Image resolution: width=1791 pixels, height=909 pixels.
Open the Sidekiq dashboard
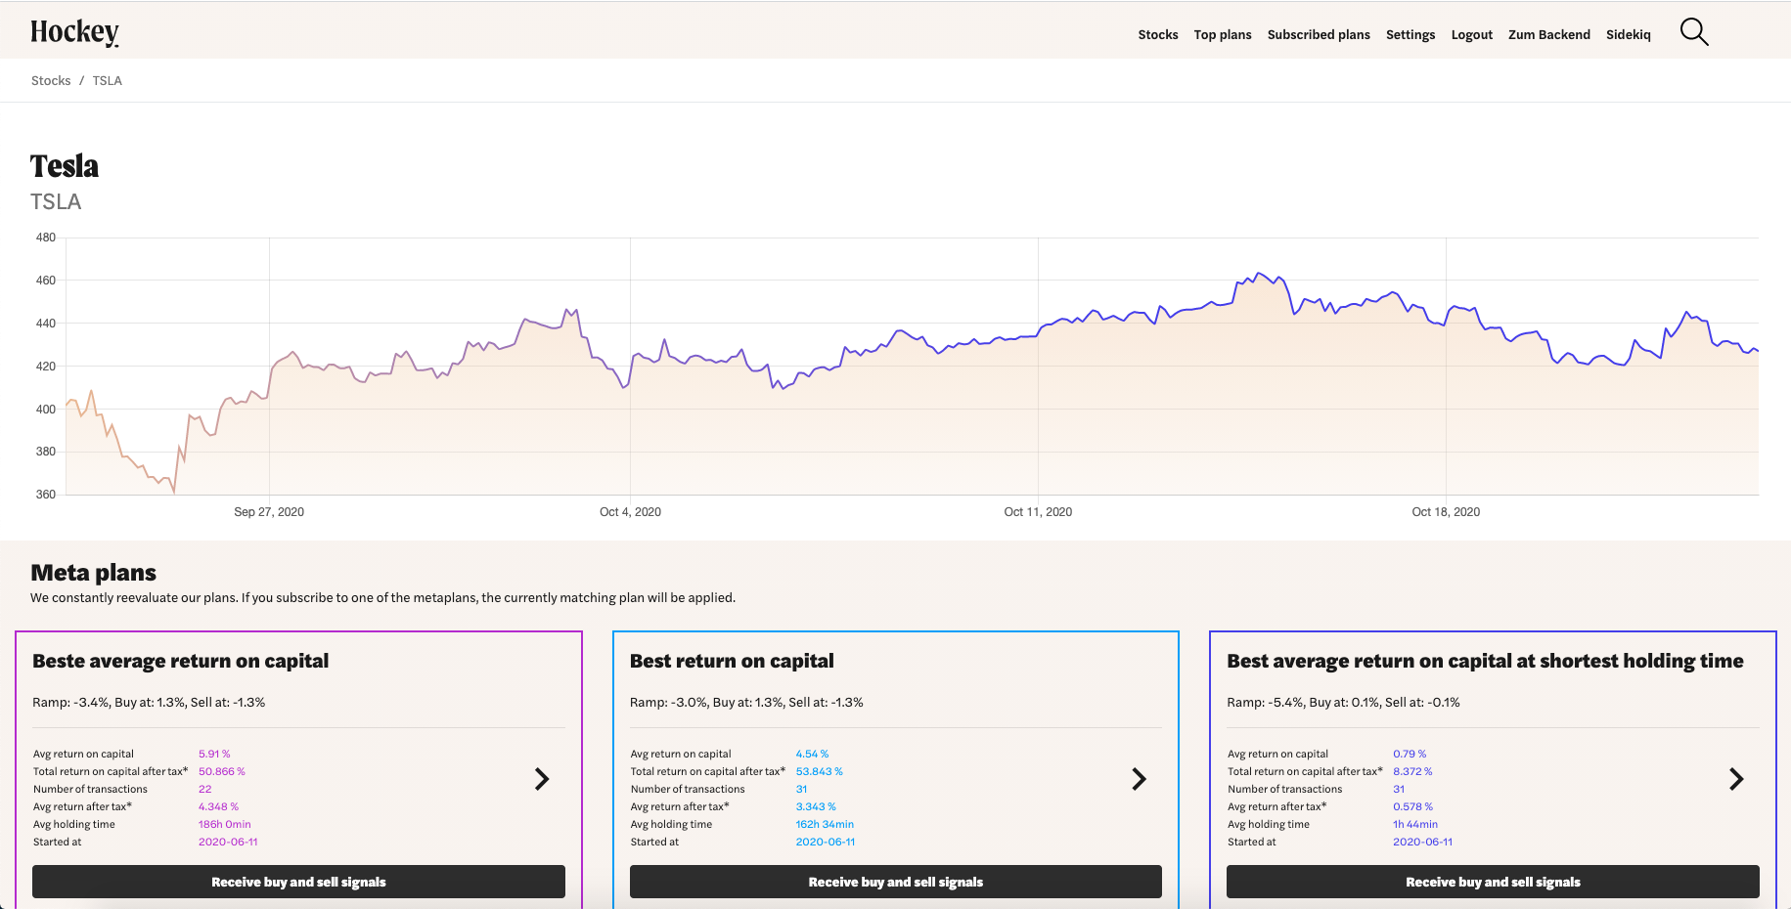click(1629, 34)
